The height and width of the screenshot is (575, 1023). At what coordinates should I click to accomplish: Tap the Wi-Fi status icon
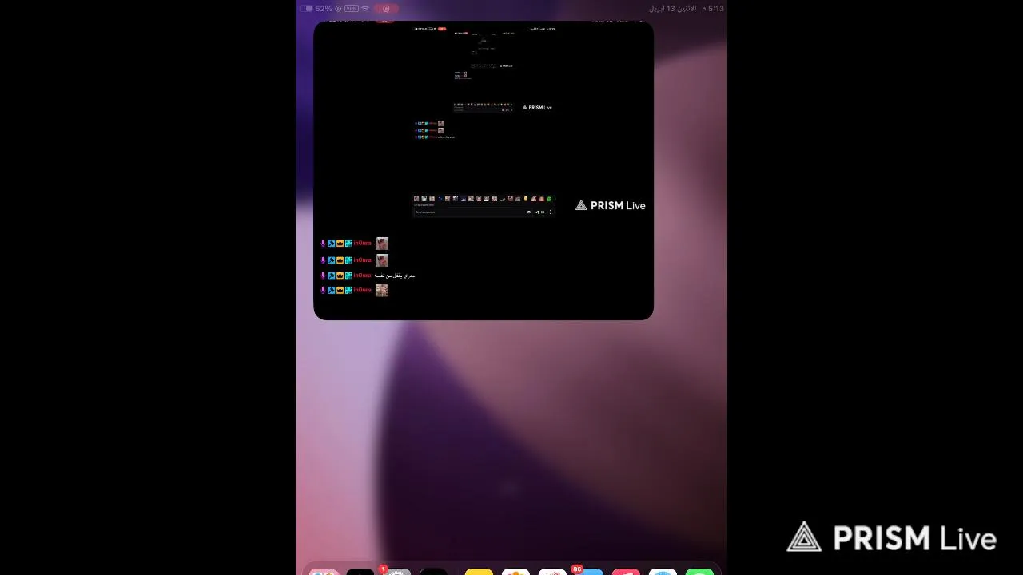[x=365, y=9]
